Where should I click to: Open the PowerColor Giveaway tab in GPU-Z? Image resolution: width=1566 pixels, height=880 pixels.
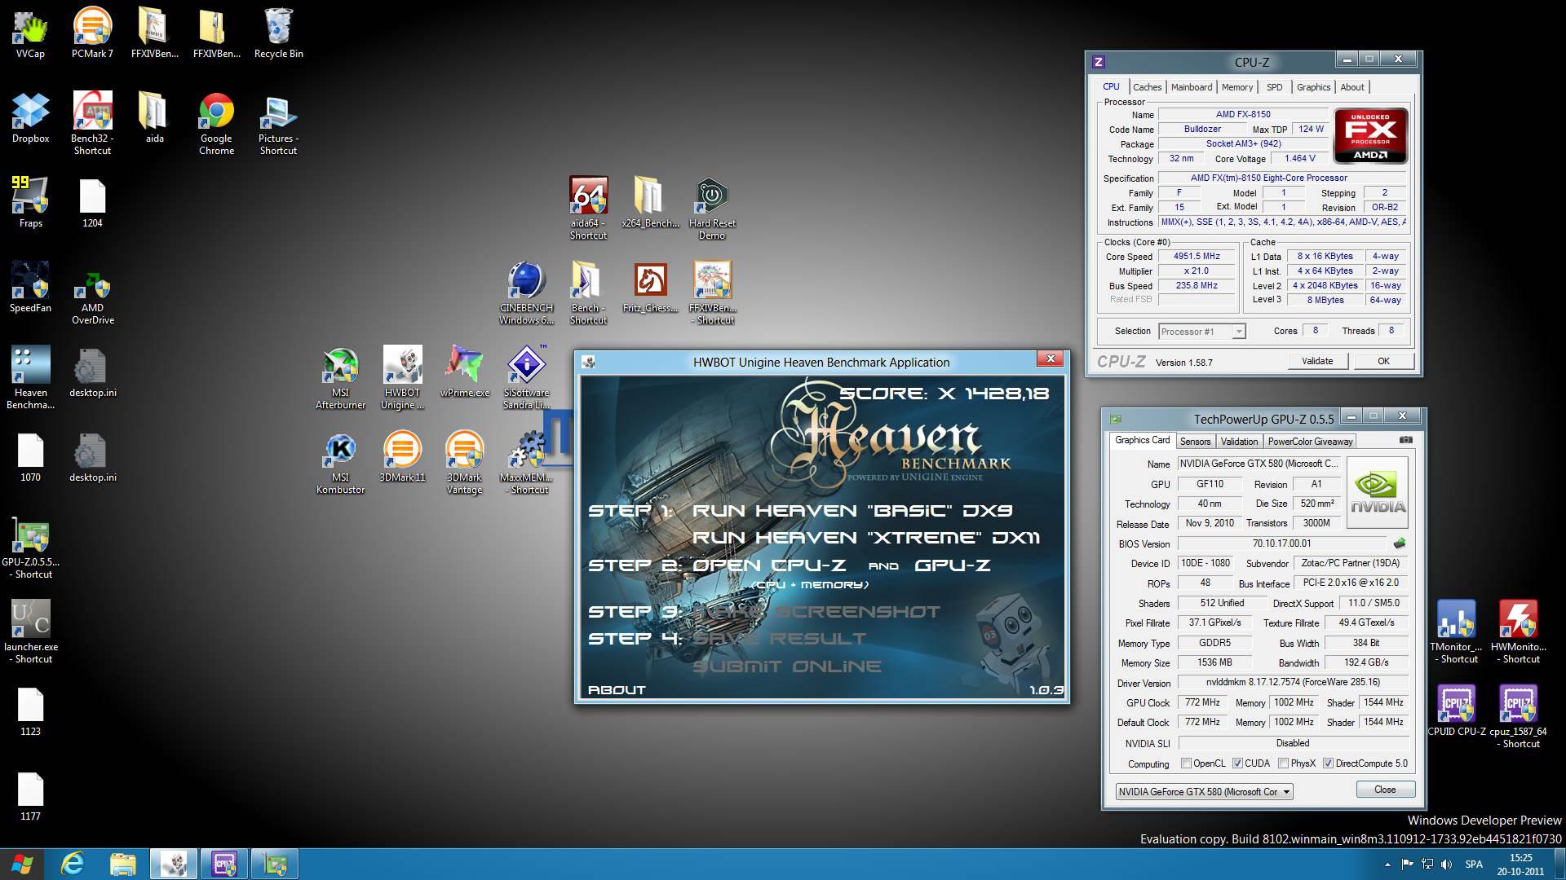point(1310,442)
